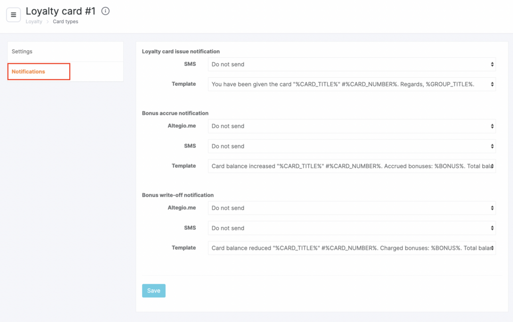Click the Loyalty card #1 page title

(61, 11)
